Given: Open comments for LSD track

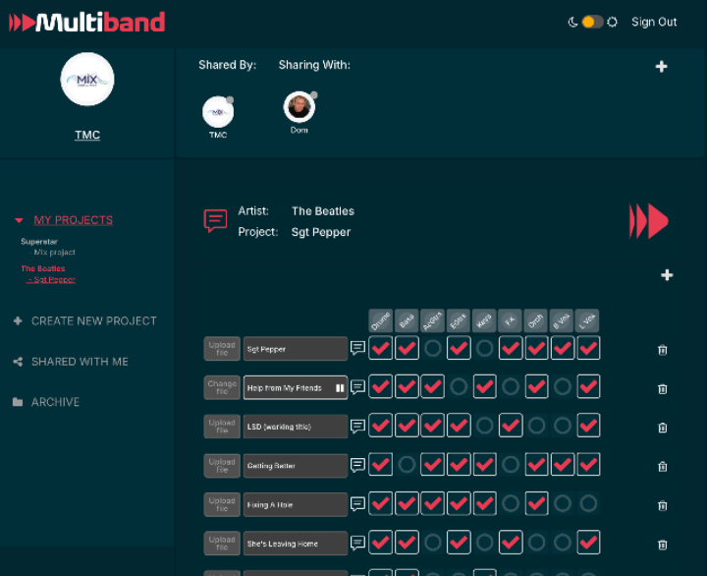Looking at the screenshot, I should [357, 426].
